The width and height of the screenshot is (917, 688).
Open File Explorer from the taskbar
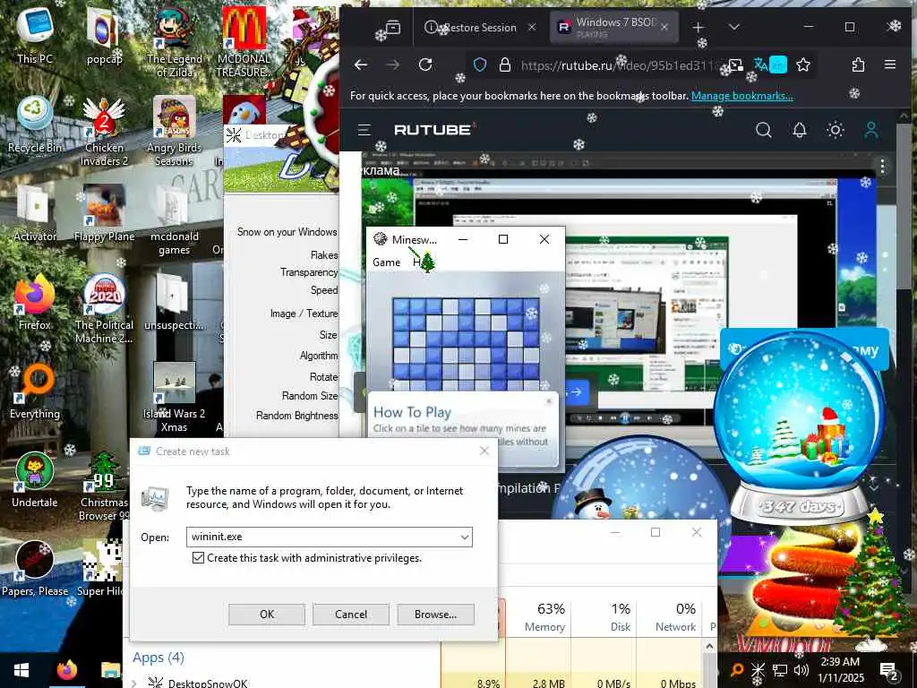110,670
